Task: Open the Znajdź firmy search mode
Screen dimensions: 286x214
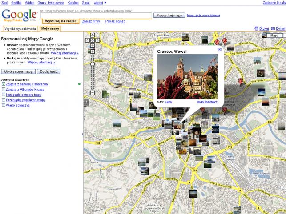Action: coord(91,21)
